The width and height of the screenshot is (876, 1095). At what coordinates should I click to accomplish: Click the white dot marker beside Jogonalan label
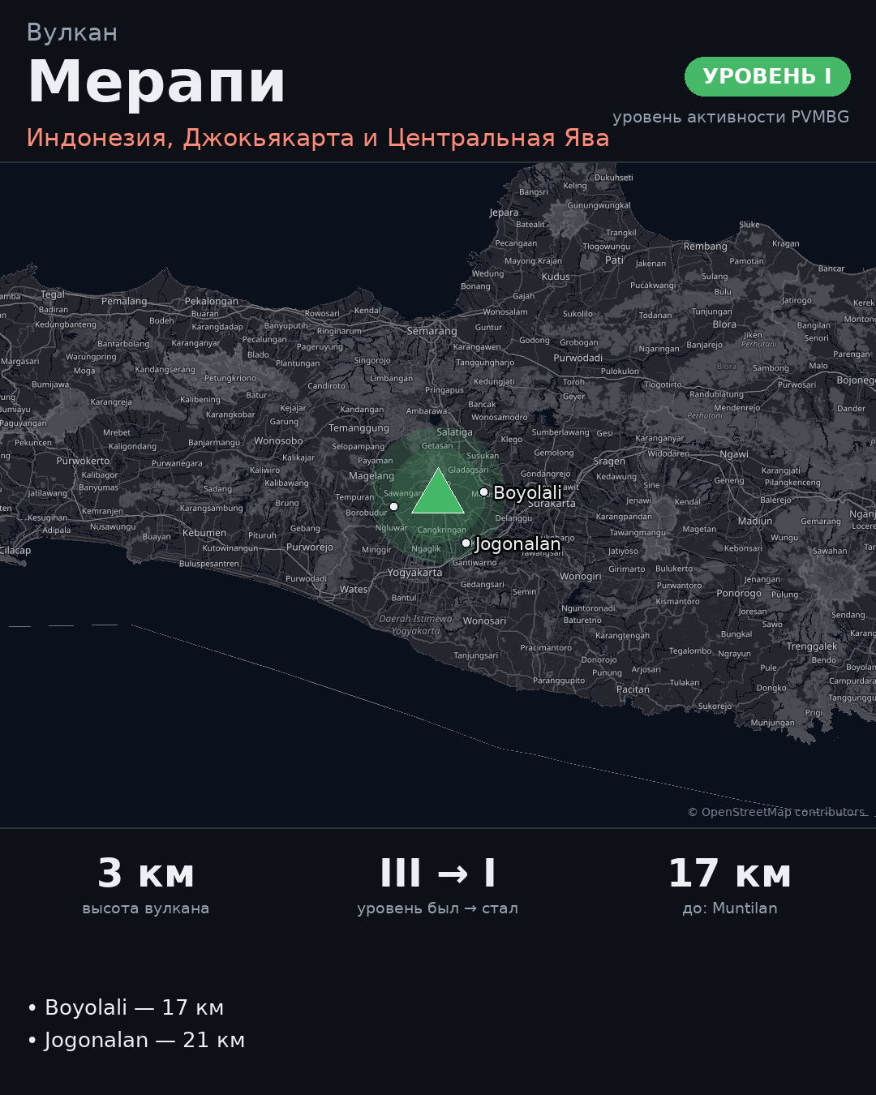tap(466, 543)
